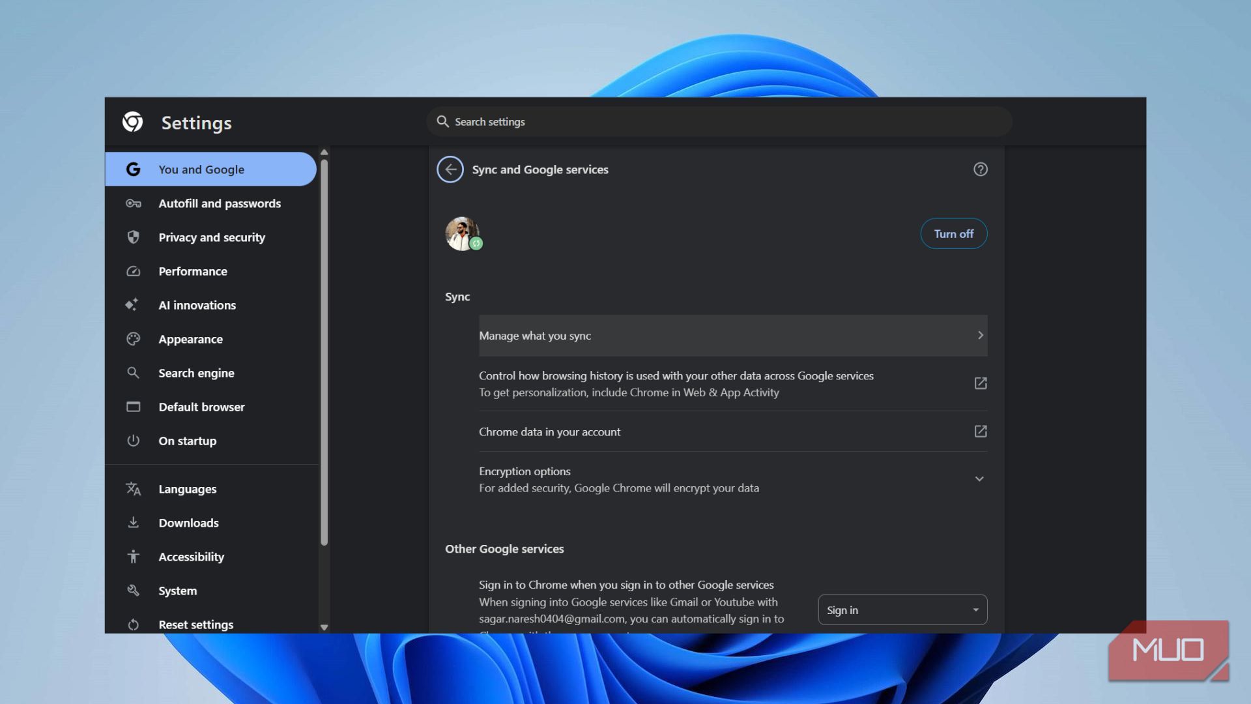Click the speedometer icon for Performance
1251x704 pixels.
133,271
